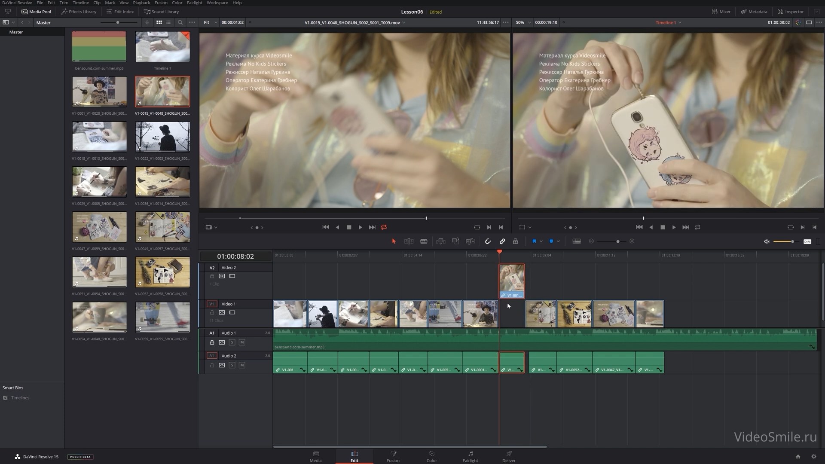Open the search in Media Pool

point(180,22)
